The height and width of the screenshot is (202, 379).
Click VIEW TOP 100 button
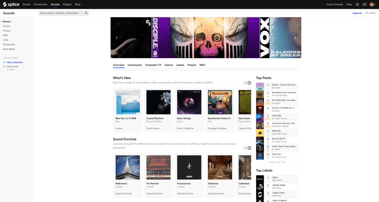(277, 162)
